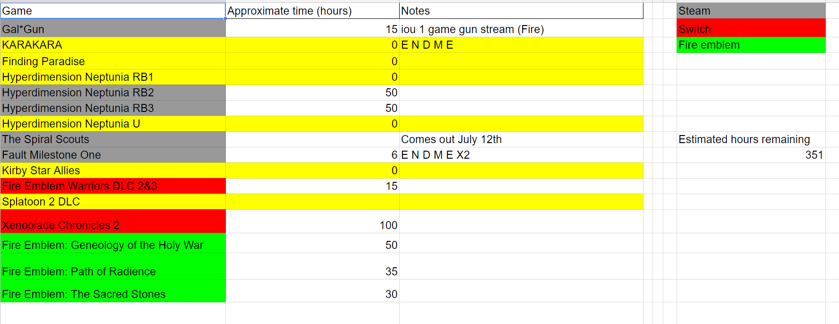839x324 pixels.
Task: Select Hyperdimension Neptunia RB2 cell
Action: (113, 93)
